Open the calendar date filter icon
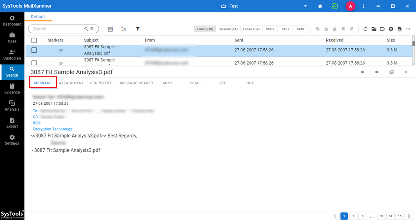 110,29
